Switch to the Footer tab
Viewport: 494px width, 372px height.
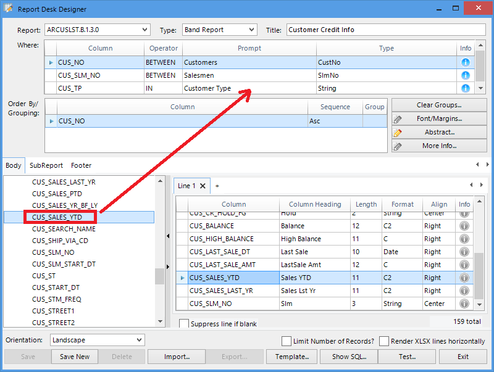[81, 165]
